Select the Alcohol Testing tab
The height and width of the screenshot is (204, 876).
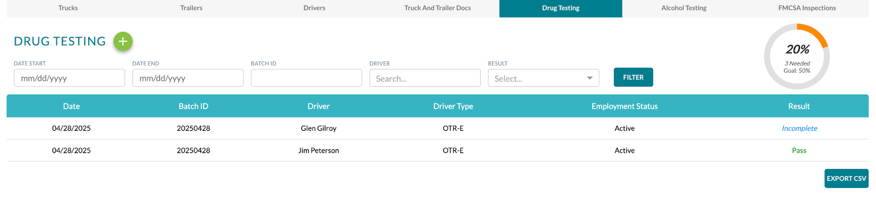coord(684,8)
